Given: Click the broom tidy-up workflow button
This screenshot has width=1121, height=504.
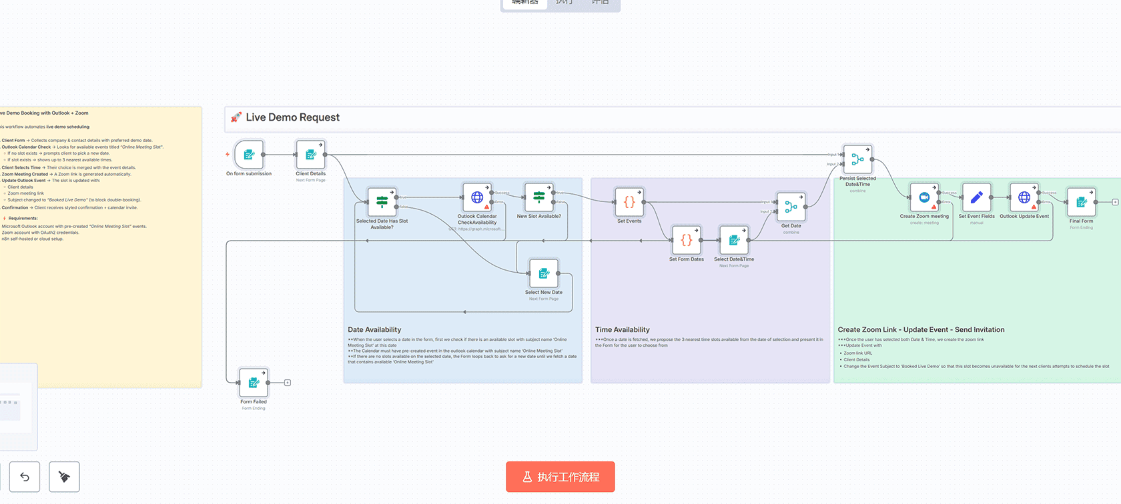Looking at the screenshot, I should tap(64, 477).
